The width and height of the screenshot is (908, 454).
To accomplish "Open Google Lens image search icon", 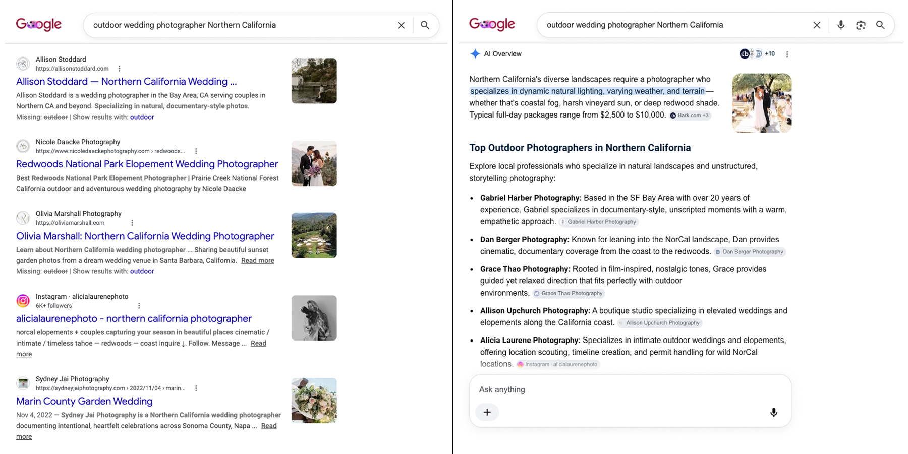I will 861,25.
